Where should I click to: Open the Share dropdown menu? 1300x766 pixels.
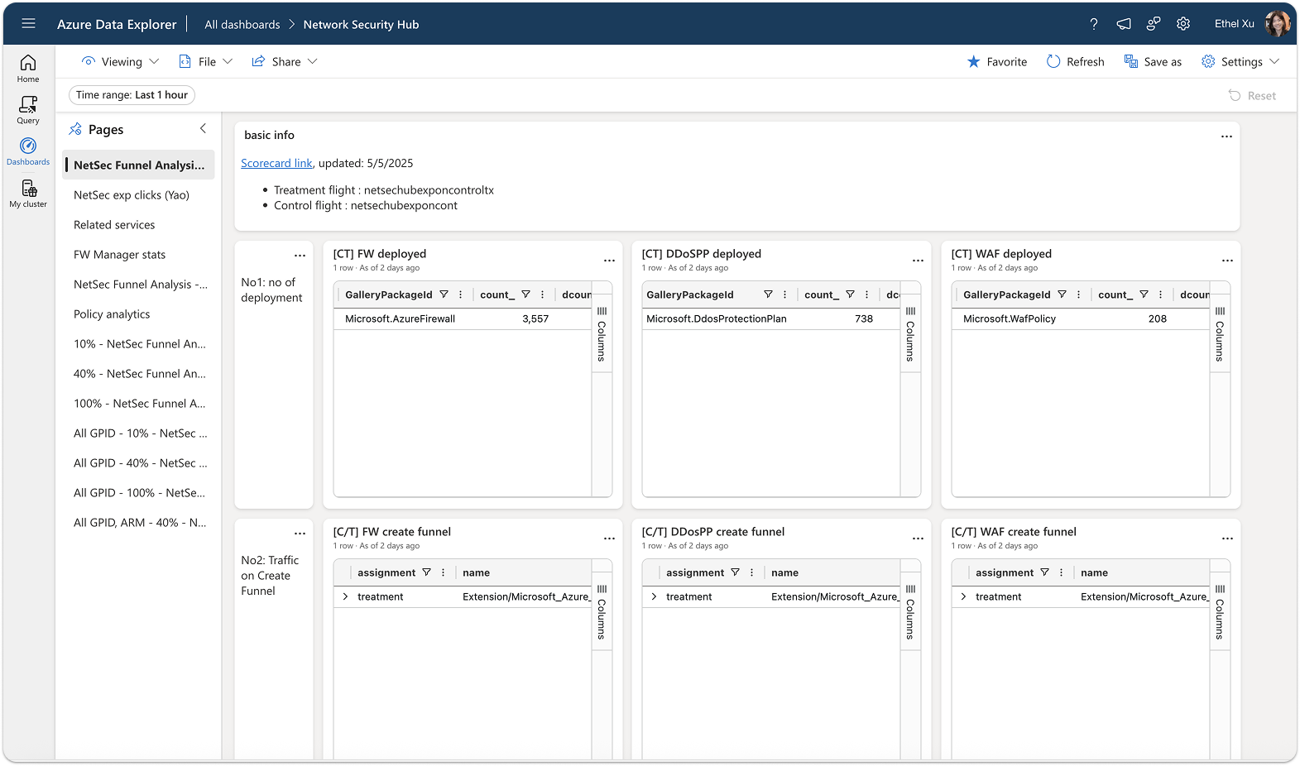[x=285, y=62]
